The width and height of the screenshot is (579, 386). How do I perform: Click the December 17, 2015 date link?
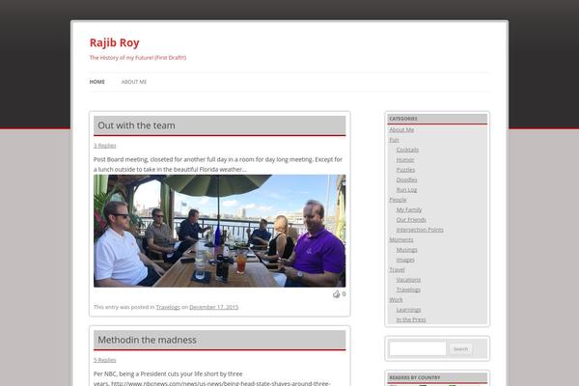click(214, 307)
